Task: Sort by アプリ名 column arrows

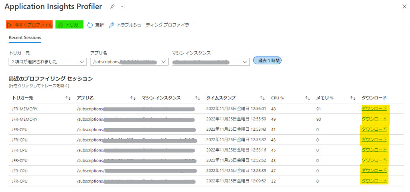Action: [133, 98]
